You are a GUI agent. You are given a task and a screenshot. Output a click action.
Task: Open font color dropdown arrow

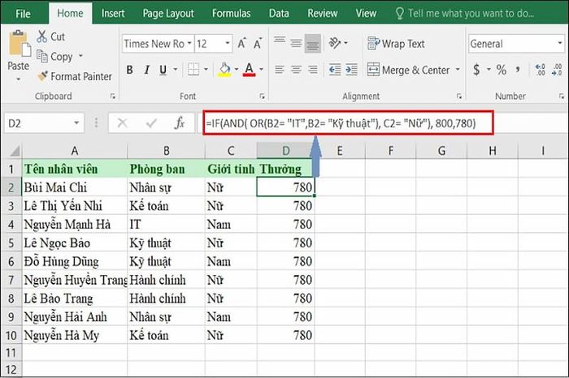coord(261,69)
